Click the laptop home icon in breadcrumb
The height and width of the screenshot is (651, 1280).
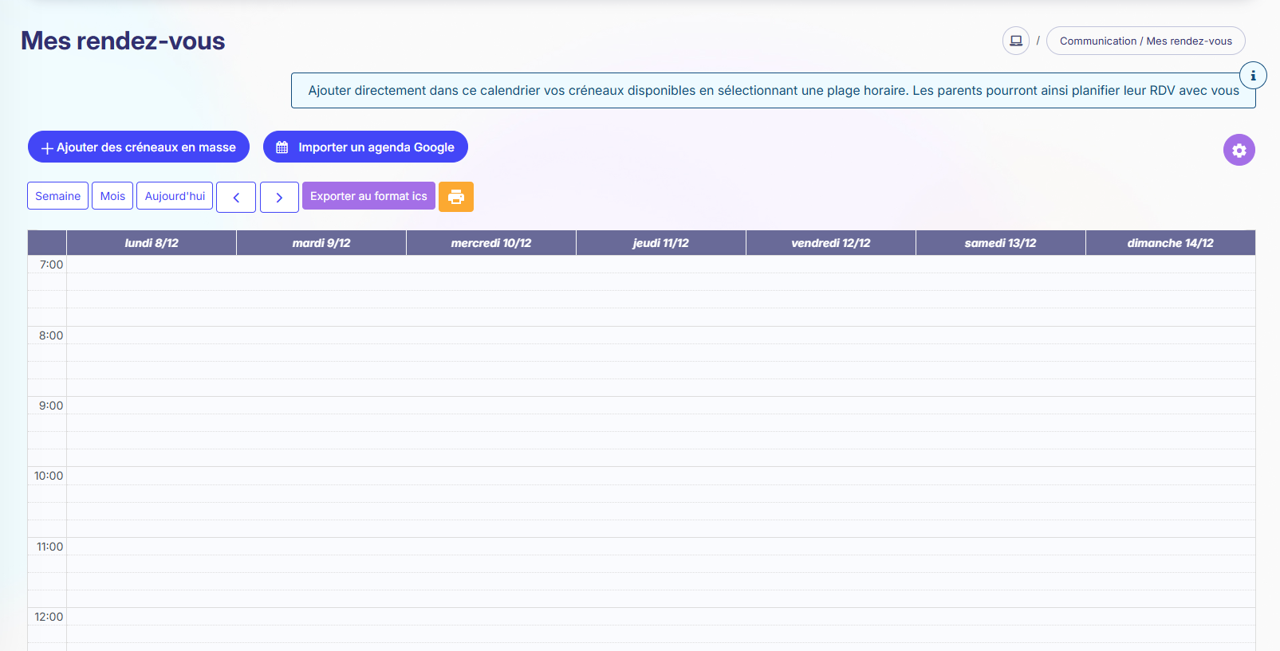pos(1015,41)
